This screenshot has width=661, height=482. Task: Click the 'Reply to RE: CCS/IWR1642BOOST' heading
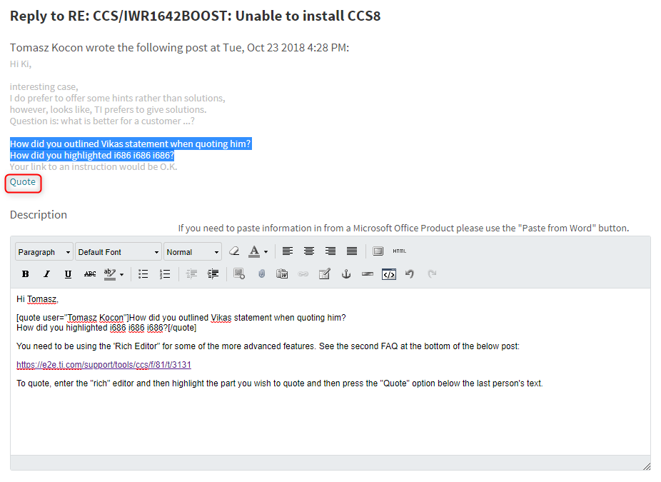(195, 16)
